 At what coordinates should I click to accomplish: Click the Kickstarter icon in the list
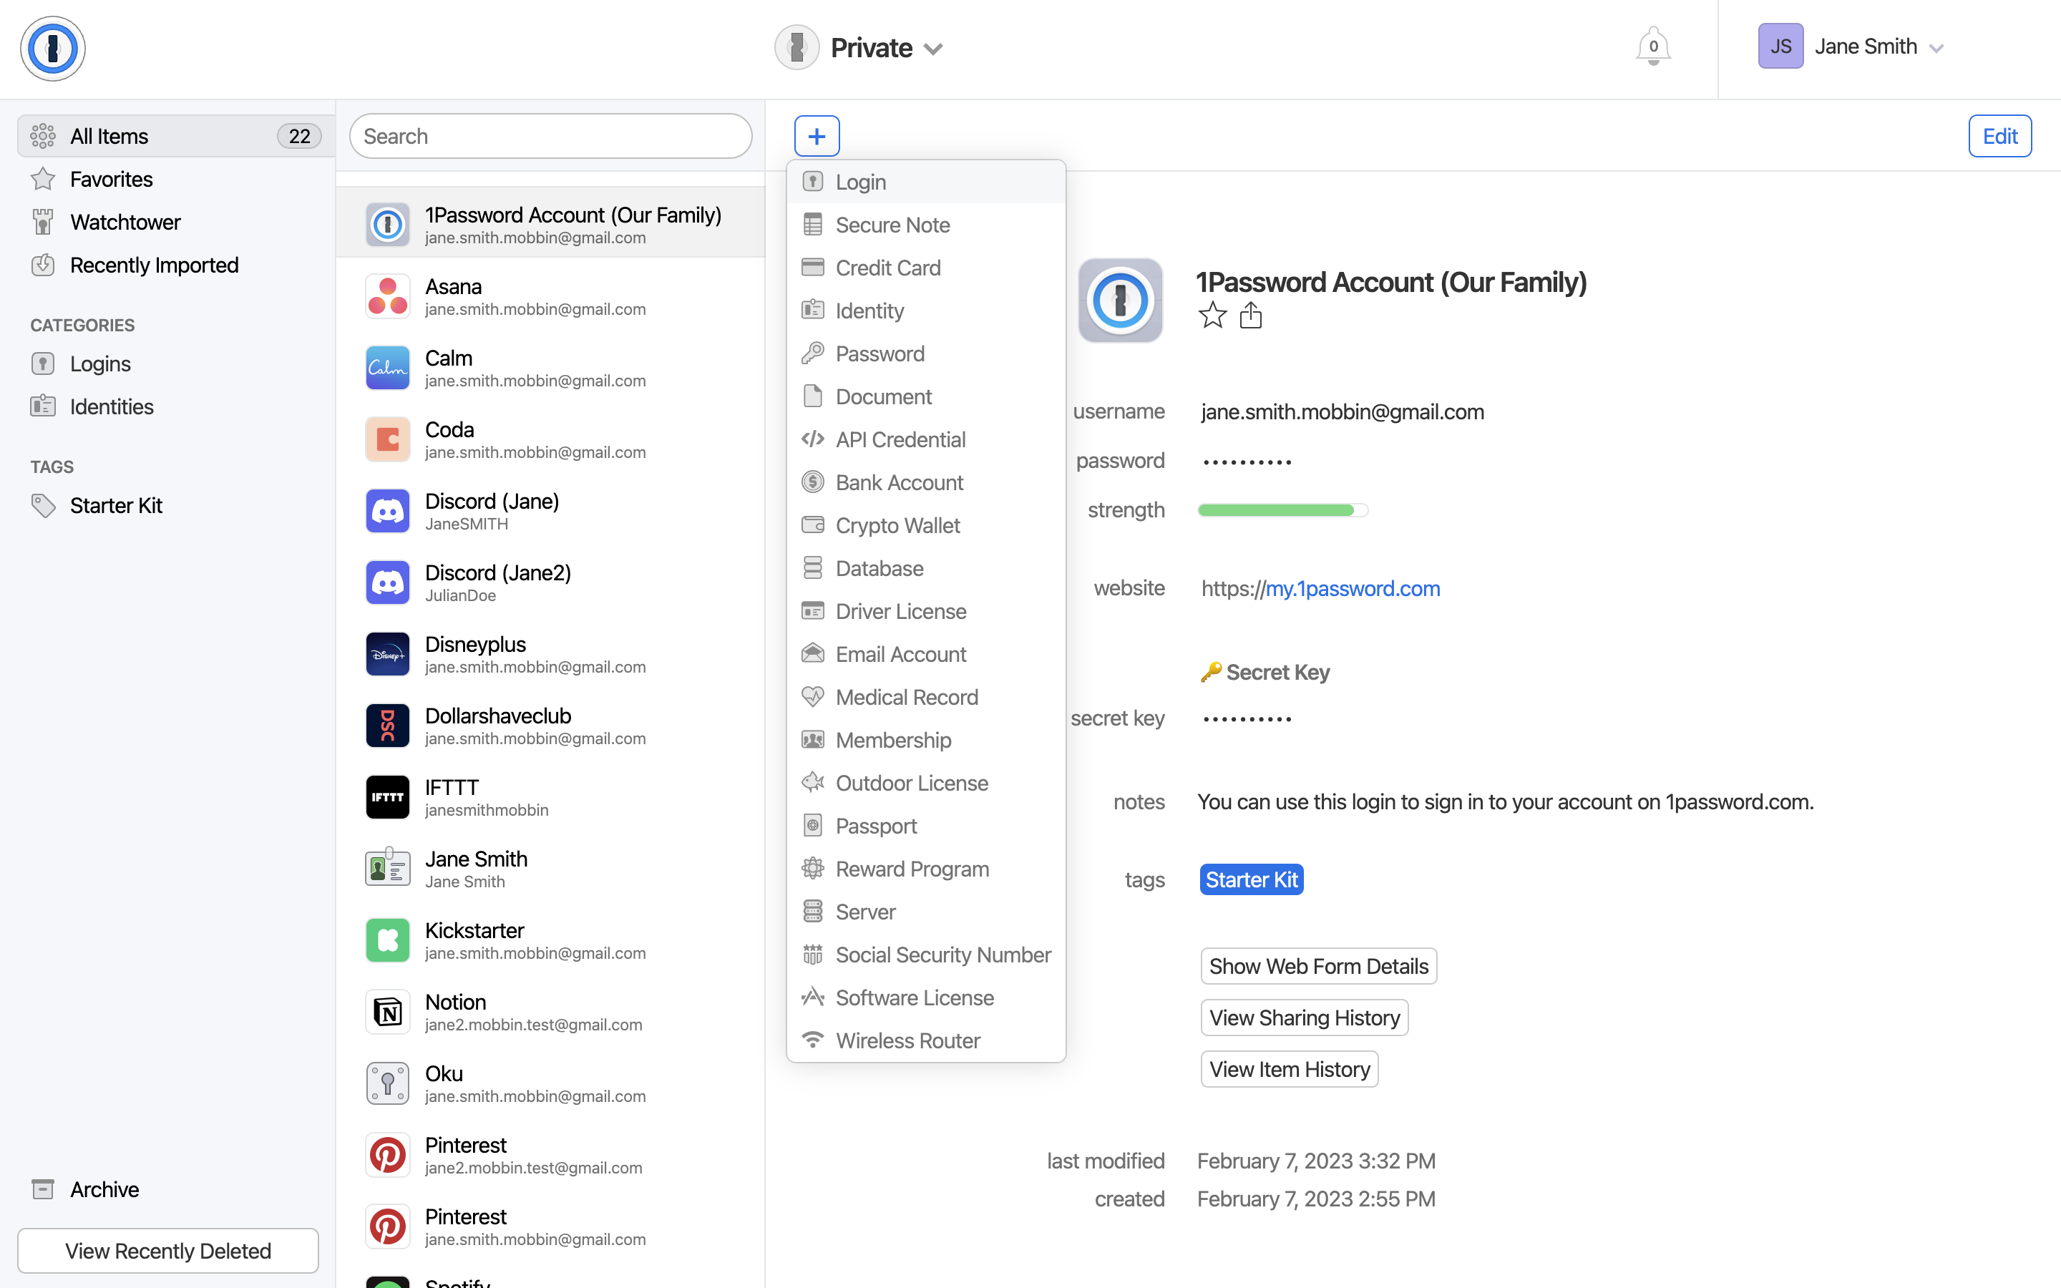tap(387, 940)
